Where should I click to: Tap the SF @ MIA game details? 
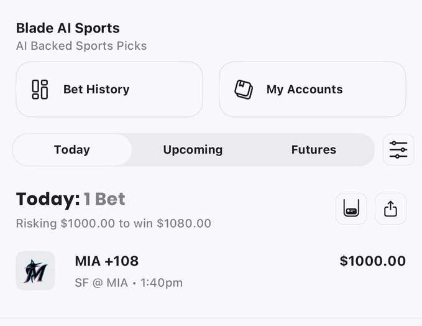[x=101, y=283]
